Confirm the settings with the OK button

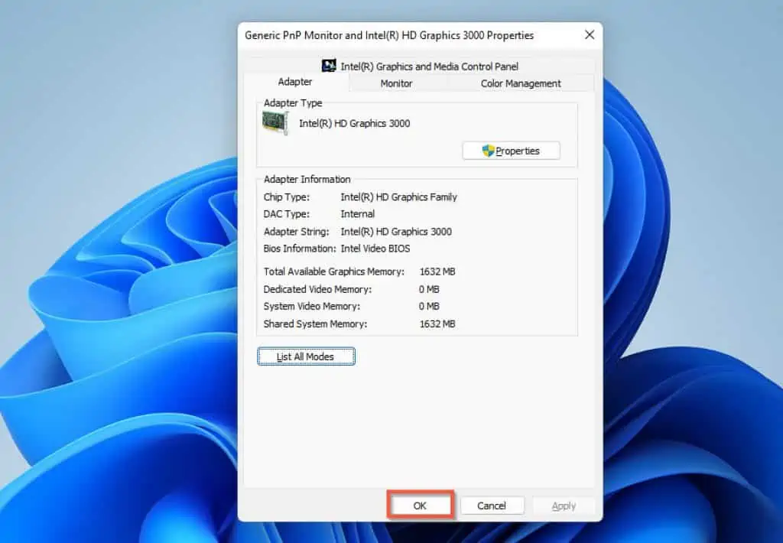[x=420, y=505]
